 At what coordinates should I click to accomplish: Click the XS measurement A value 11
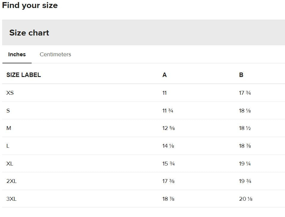click(x=164, y=93)
